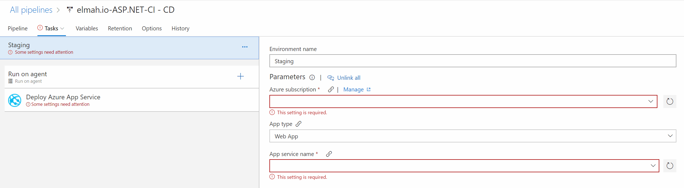Refresh the Azure subscription list
Viewport: 684px width, 188px height.
(670, 101)
